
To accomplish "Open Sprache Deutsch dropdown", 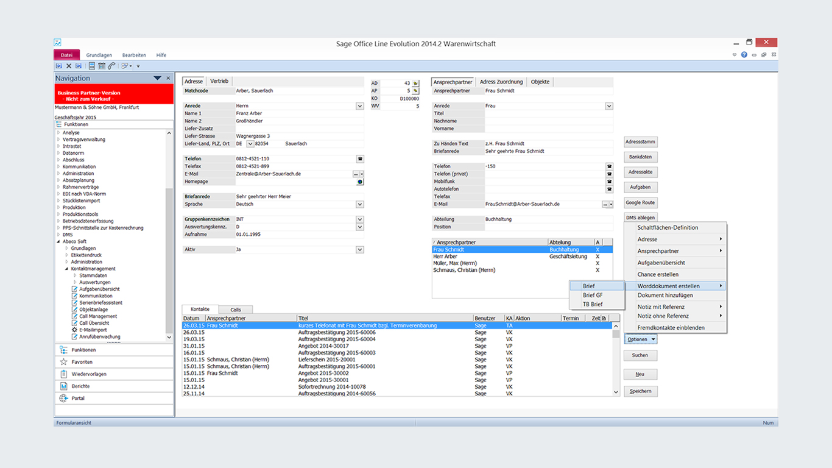I will (360, 204).
